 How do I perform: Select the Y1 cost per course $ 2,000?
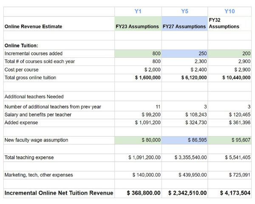(138, 69)
